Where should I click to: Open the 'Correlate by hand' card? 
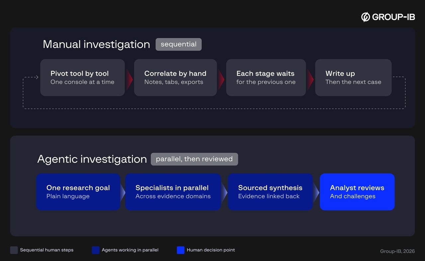(175, 77)
